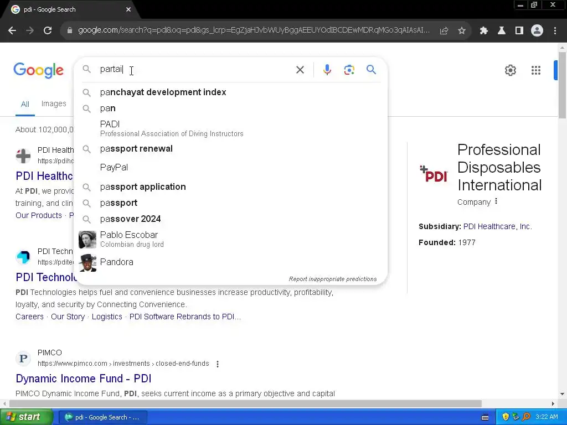
Task: Open the Extensions puzzle icon
Action: [484, 31]
